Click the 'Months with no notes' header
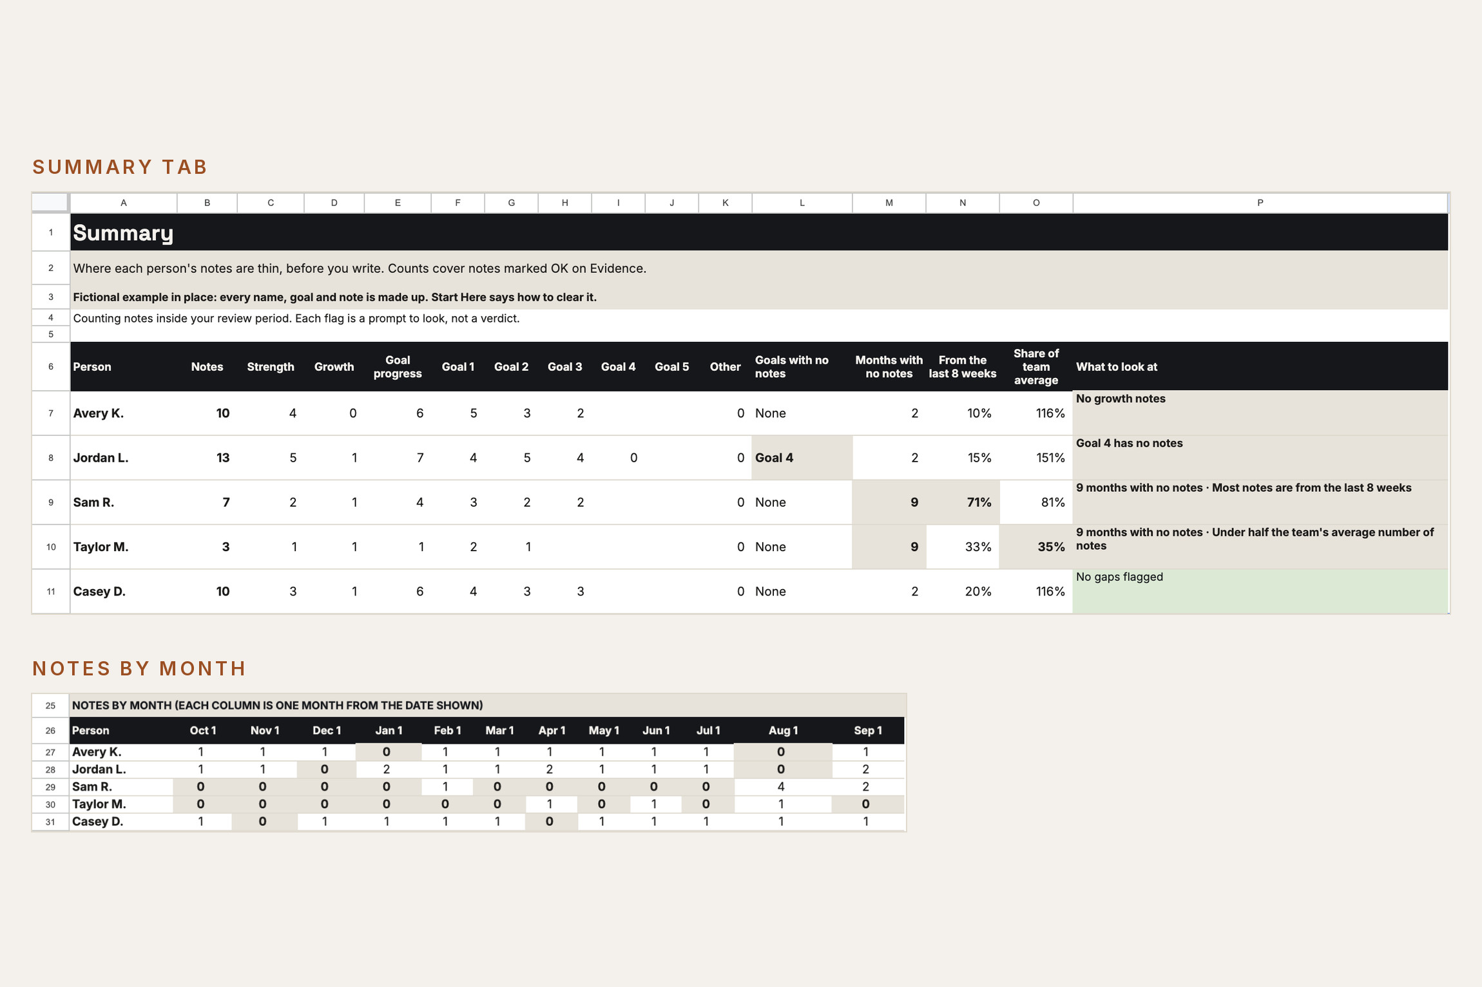This screenshot has width=1482, height=987. click(x=889, y=367)
